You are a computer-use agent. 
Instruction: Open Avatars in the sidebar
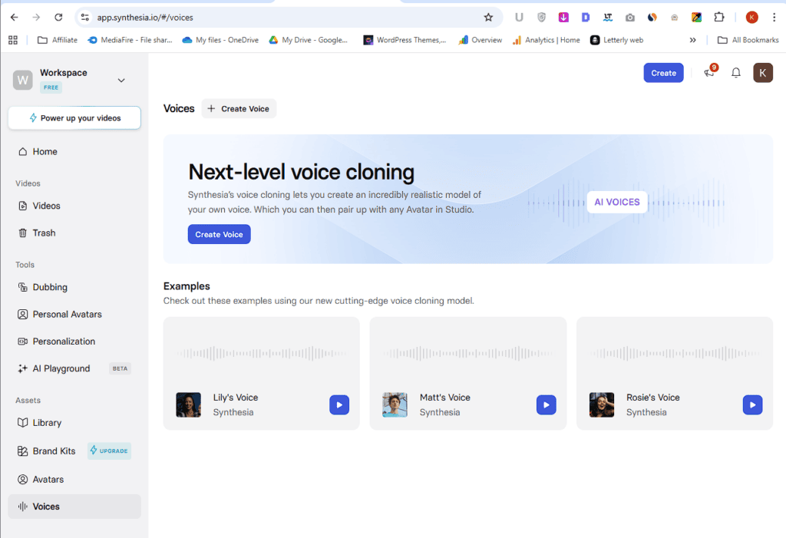(74, 480)
